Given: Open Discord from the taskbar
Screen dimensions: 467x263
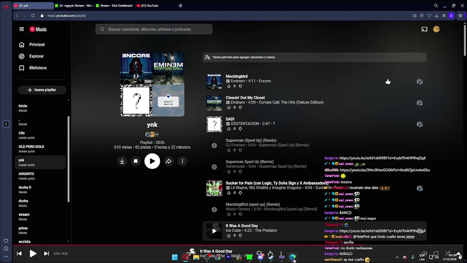Looking at the screenshot, I should point(260,257).
